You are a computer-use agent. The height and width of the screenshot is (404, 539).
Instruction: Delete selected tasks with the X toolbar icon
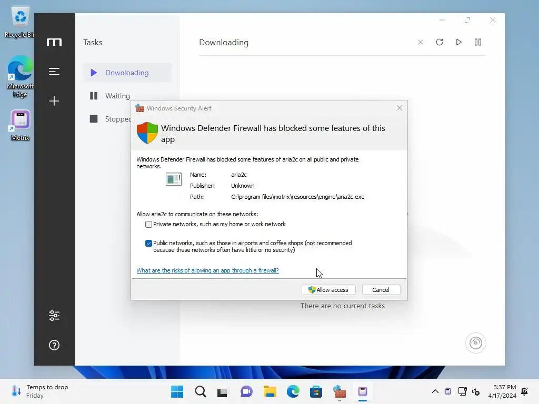420,42
